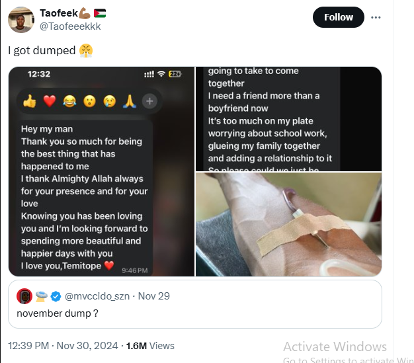The image size is (414, 363).
Task: Select the praying hands reaction emoji
Action: [x=130, y=101]
